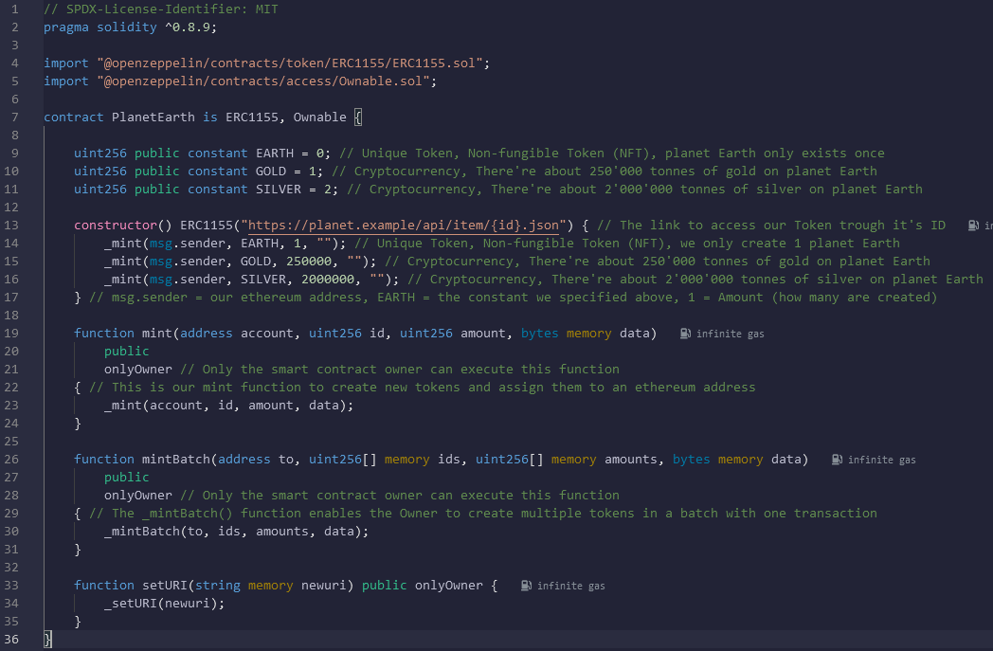Image resolution: width=993 pixels, height=651 pixels.
Task: Click 'mintBatch' function name on line 26
Action: [x=176, y=460]
